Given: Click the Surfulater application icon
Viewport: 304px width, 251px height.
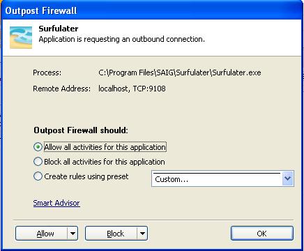Looking at the screenshot, I should [x=21, y=38].
